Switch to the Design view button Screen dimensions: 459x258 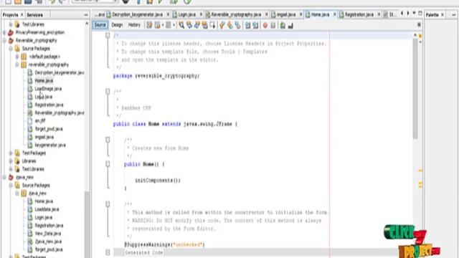(x=117, y=25)
